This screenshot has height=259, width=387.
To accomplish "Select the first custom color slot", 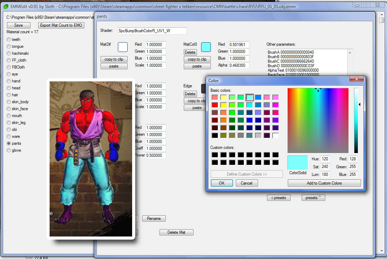I will tap(215, 155).
